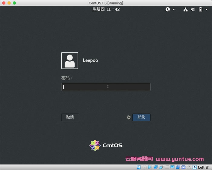
Task: Click VirtualBox shared folders icon
Action: (x=167, y=167)
